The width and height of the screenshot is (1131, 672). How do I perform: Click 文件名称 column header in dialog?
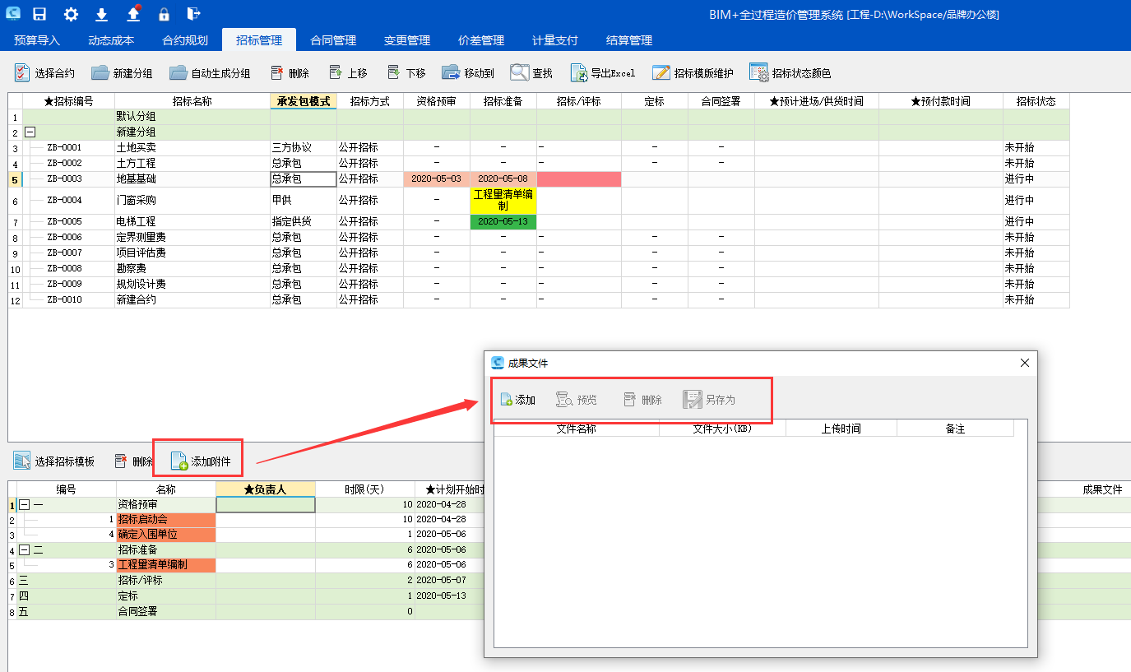click(x=576, y=429)
